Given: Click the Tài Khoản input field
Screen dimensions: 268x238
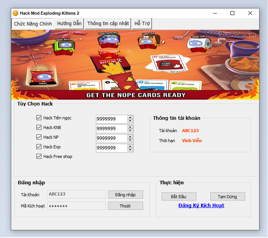Looking at the screenshot, I should [x=77, y=194].
